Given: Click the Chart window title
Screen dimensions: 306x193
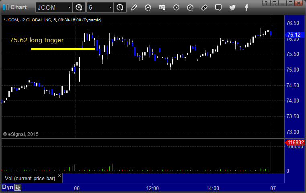Looking at the screenshot, I should pyautogui.click(x=18, y=7).
